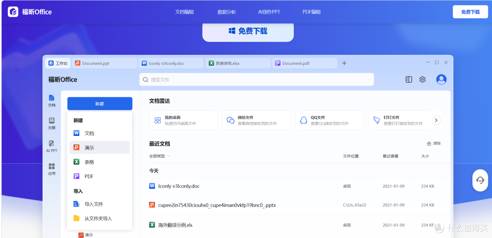Switch to the 工作台 tab
Image resolution: width=492 pixels, height=238 pixels.
(58, 63)
